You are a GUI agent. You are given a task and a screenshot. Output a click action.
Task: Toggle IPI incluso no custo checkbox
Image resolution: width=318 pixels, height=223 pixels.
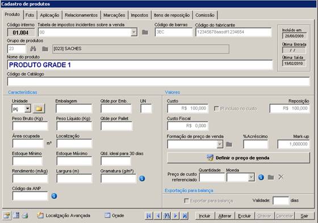point(216,108)
